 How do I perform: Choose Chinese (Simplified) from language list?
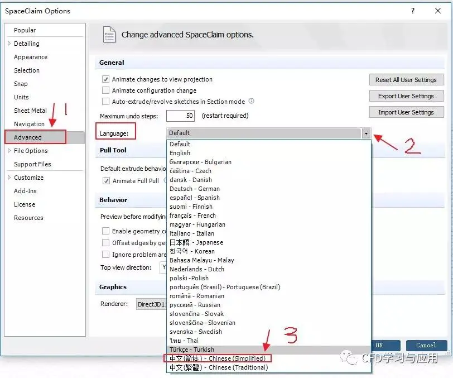(269, 358)
